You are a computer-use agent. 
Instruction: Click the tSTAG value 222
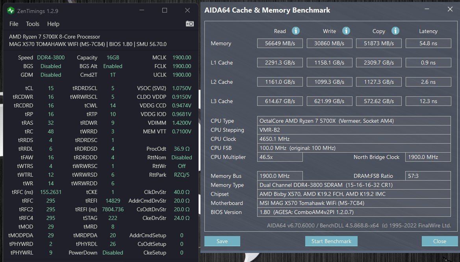[x=113, y=218]
